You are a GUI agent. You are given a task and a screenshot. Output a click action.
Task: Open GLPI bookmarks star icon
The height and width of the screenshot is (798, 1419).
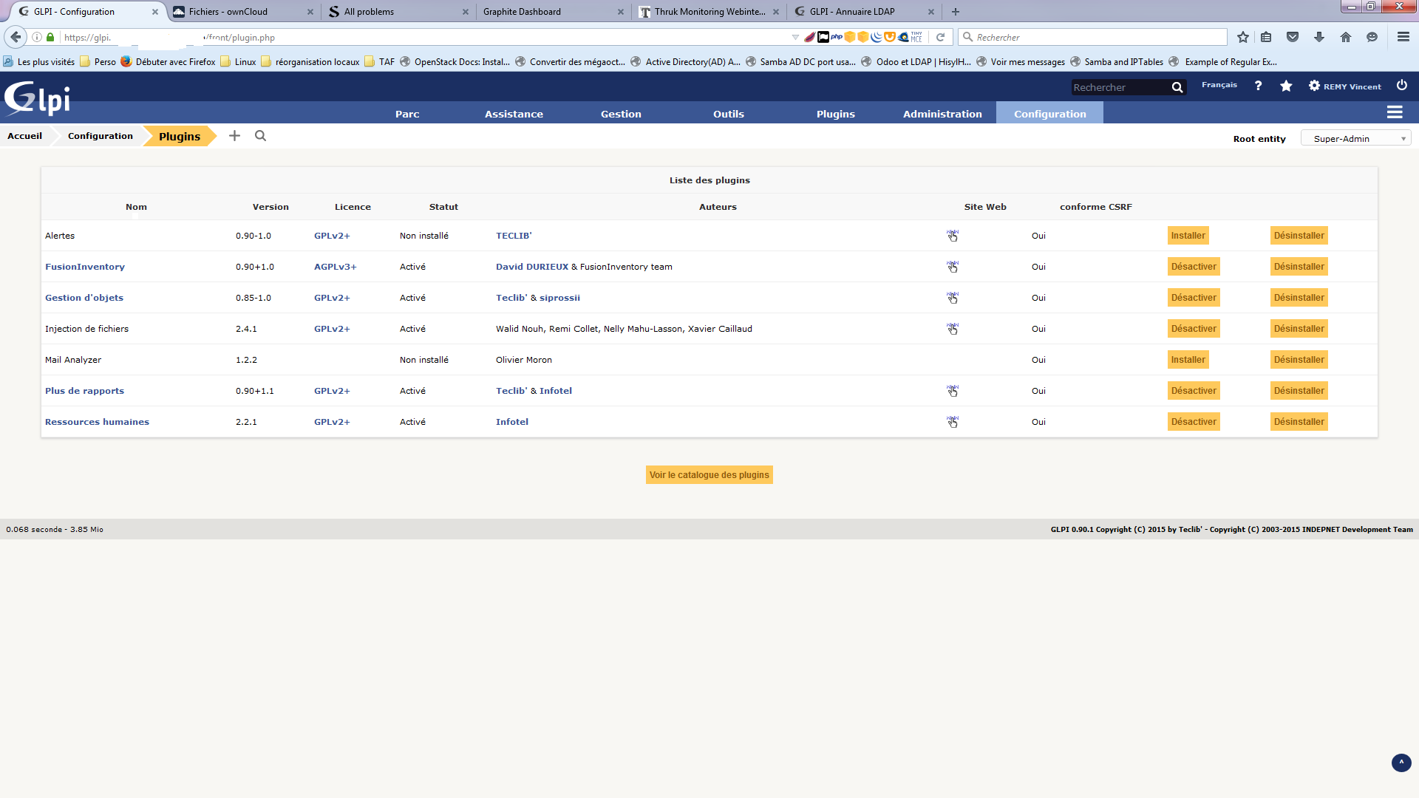pos(1286,86)
